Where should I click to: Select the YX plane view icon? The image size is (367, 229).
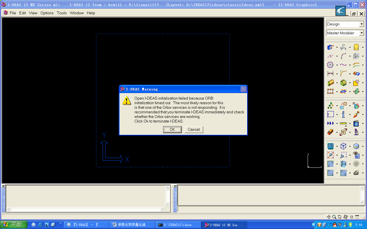click(x=331, y=173)
